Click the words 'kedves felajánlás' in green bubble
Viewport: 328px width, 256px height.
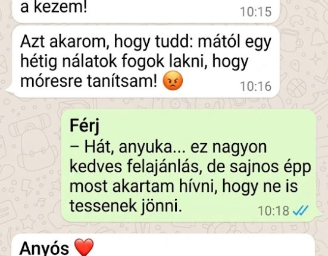click(134, 167)
